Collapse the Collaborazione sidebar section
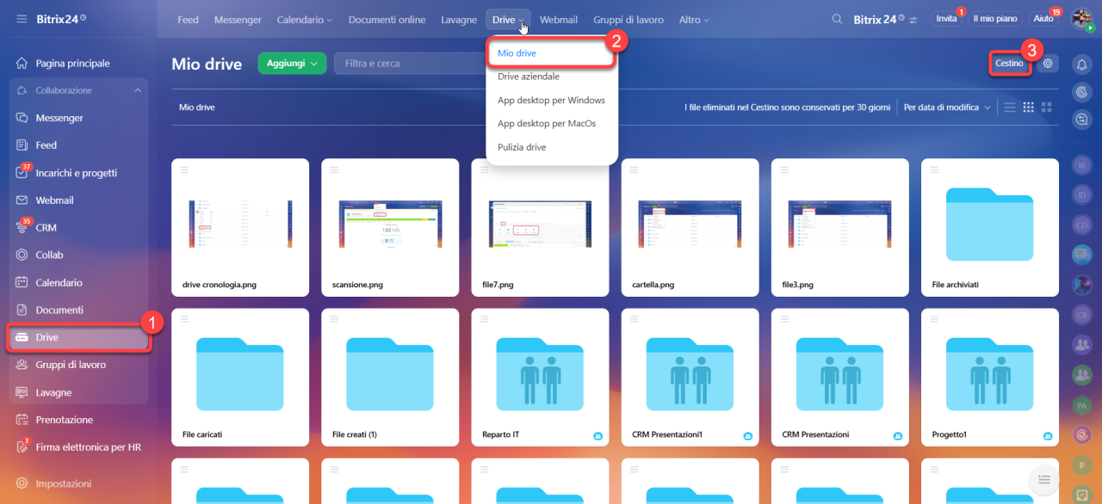The height and width of the screenshot is (504, 1102). [x=138, y=90]
